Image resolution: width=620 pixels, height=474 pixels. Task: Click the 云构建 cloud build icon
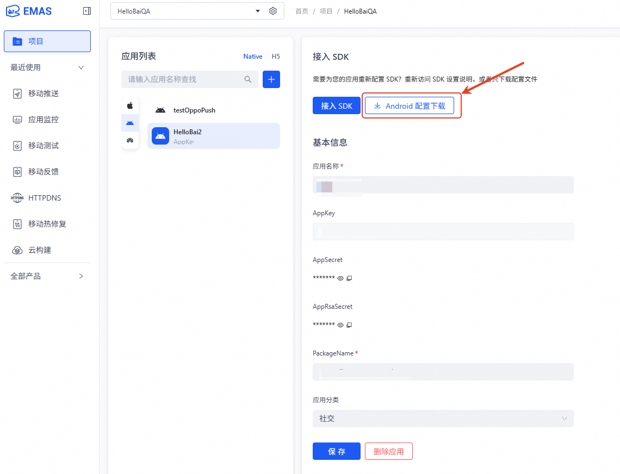point(17,250)
